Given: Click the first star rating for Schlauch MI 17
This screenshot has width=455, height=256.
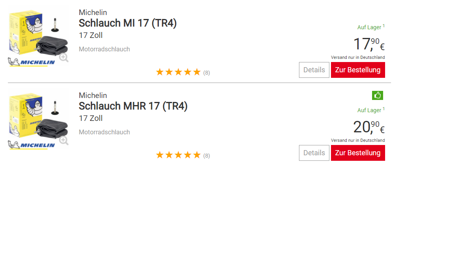Looking at the screenshot, I should point(160,72).
